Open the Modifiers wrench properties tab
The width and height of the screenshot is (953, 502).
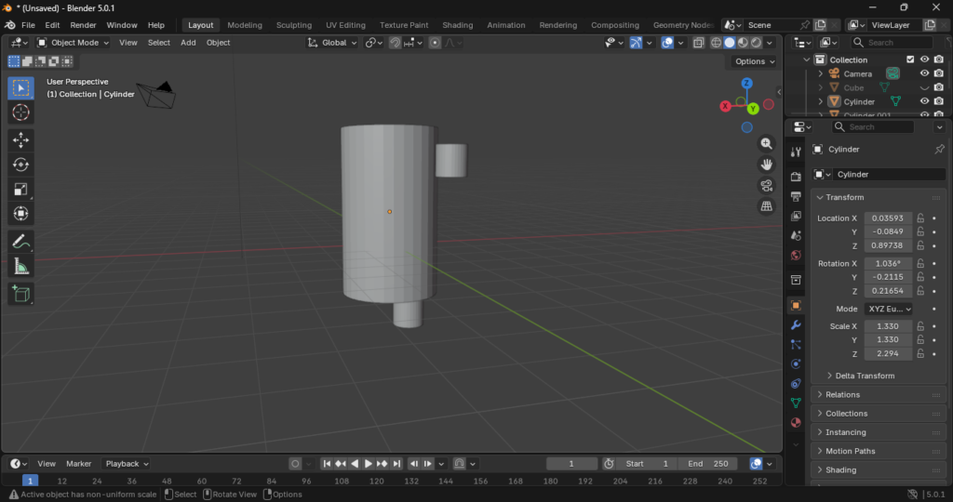[796, 325]
